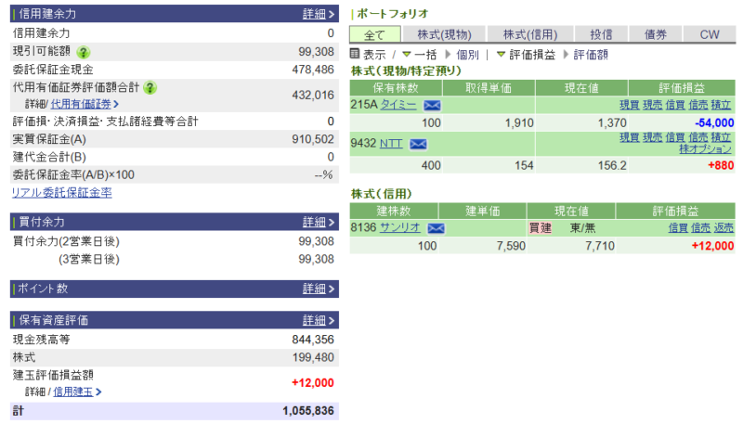Image resolution: width=743 pixels, height=424 pixels.
Task: Expand 詳細 in the ポイント数 header
Action: (319, 289)
